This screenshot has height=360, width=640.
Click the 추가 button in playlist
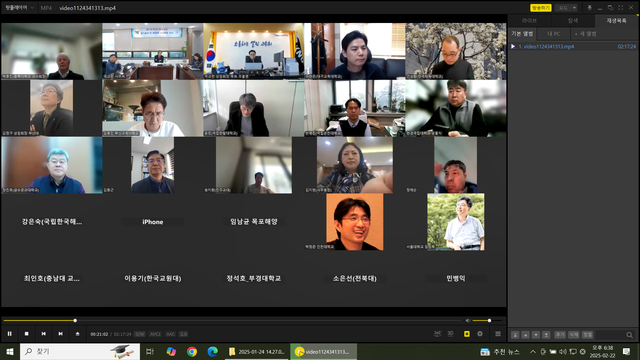coord(560,335)
